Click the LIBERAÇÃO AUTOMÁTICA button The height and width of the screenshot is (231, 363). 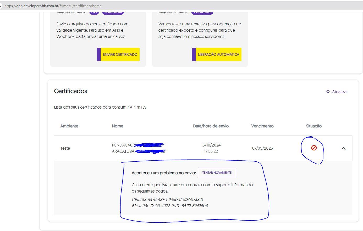click(x=217, y=54)
